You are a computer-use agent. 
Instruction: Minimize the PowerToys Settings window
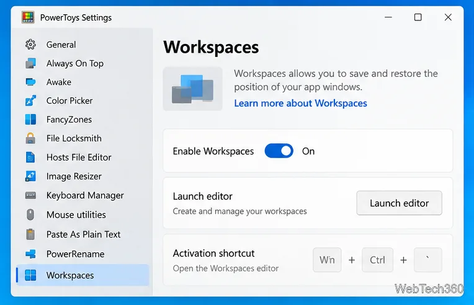click(388, 17)
